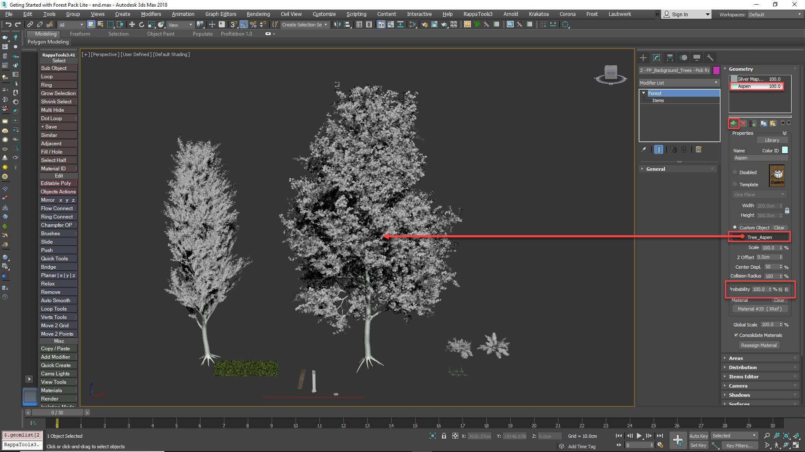
Task: Click Zoom Extents Selected in viewport controls
Action: coord(786,435)
